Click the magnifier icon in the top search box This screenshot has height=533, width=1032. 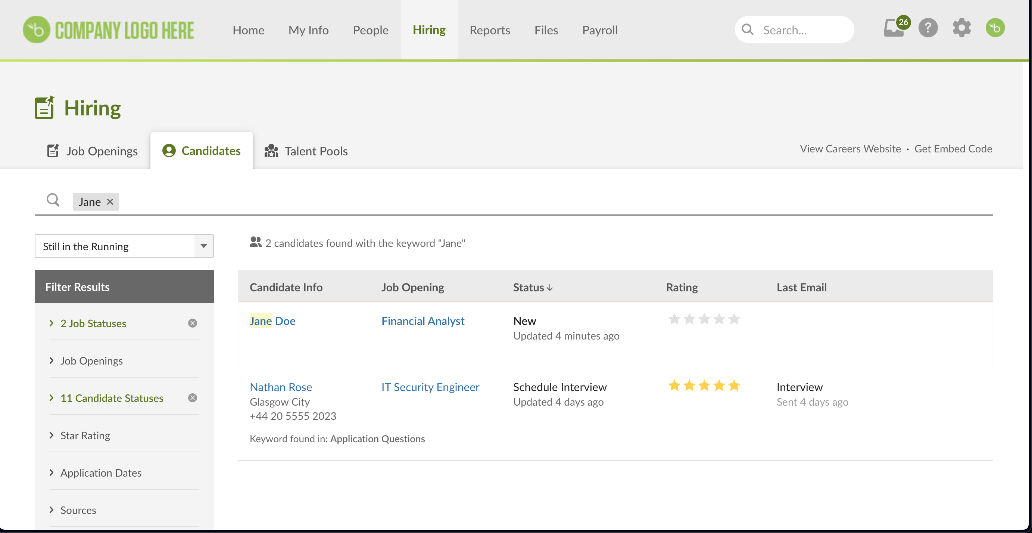coord(748,29)
